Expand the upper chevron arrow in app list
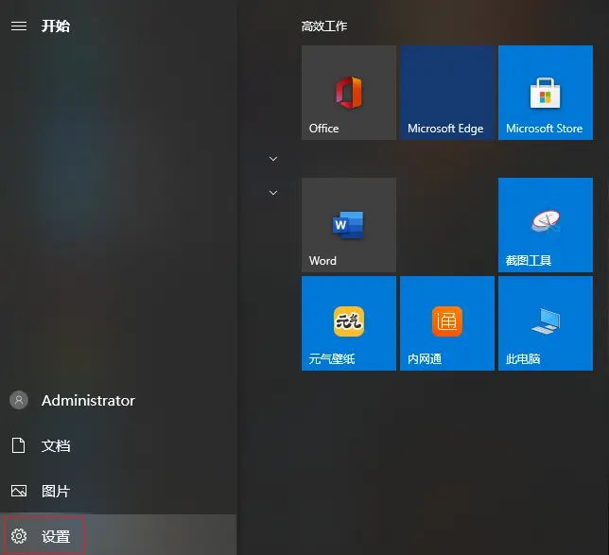Image resolution: width=609 pixels, height=555 pixels. click(273, 159)
